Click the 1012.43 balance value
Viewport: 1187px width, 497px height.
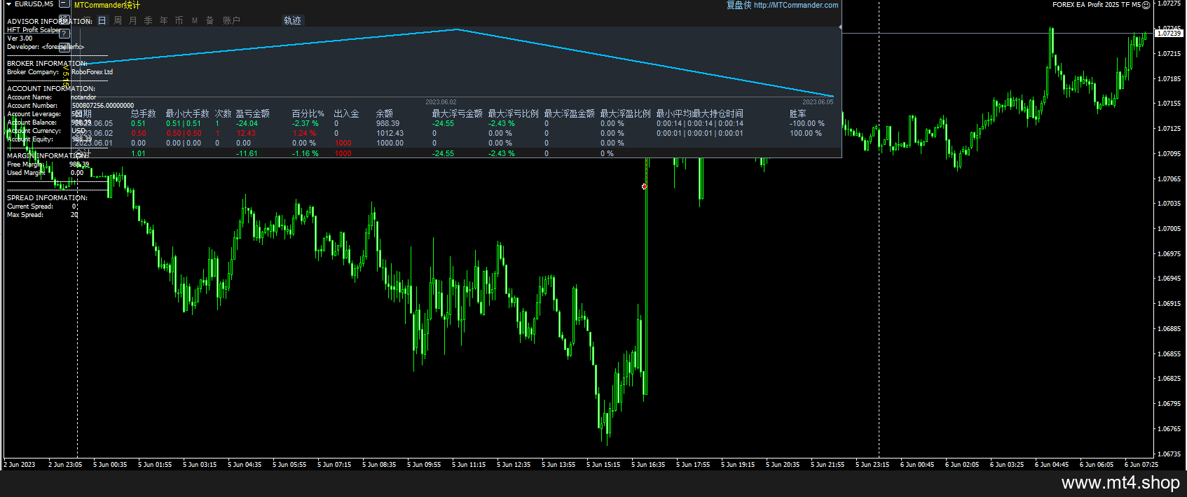coord(390,133)
